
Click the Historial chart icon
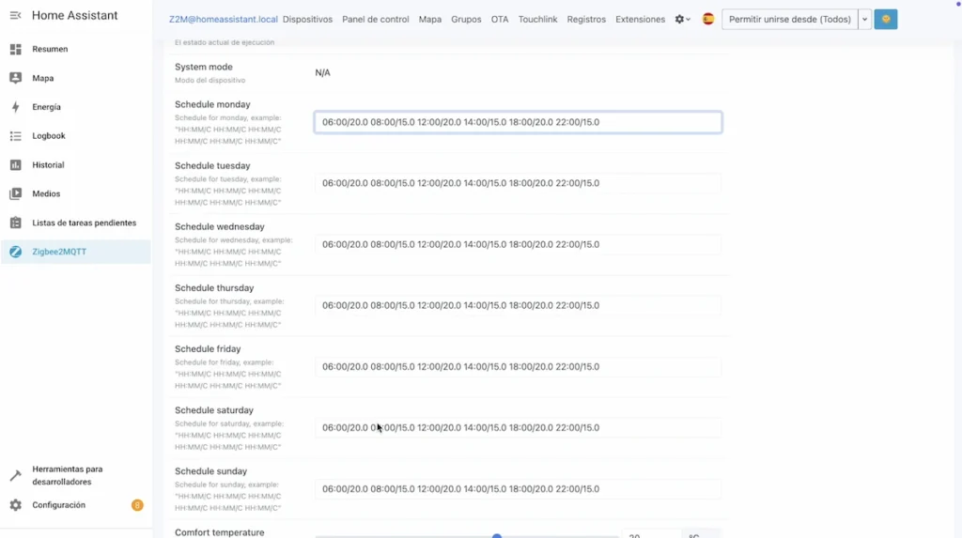15,165
